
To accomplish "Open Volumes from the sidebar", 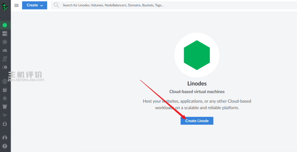I will [5, 34].
